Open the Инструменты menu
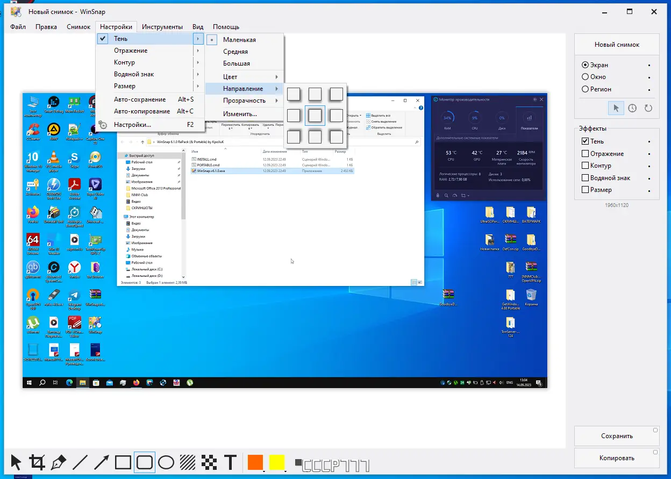The height and width of the screenshot is (479, 671). 162,27
